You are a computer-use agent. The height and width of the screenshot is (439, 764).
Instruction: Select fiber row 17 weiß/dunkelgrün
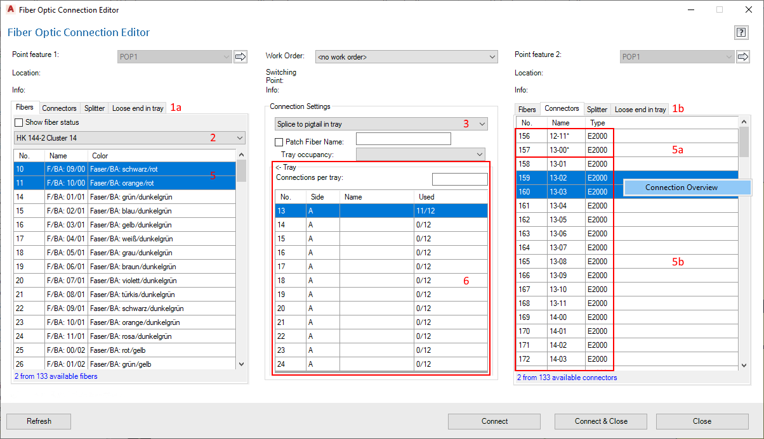coord(125,239)
